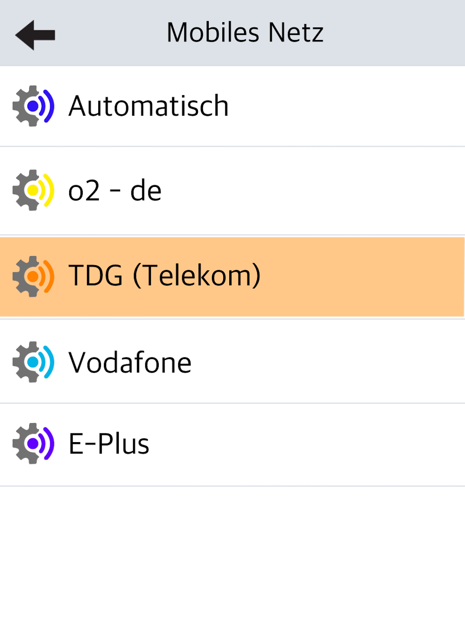Select the TDG (Telekom) label text
Image resolution: width=465 pixels, height=626 pixels.
(x=164, y=276)
